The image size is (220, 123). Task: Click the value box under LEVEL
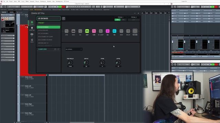[118, 66]
